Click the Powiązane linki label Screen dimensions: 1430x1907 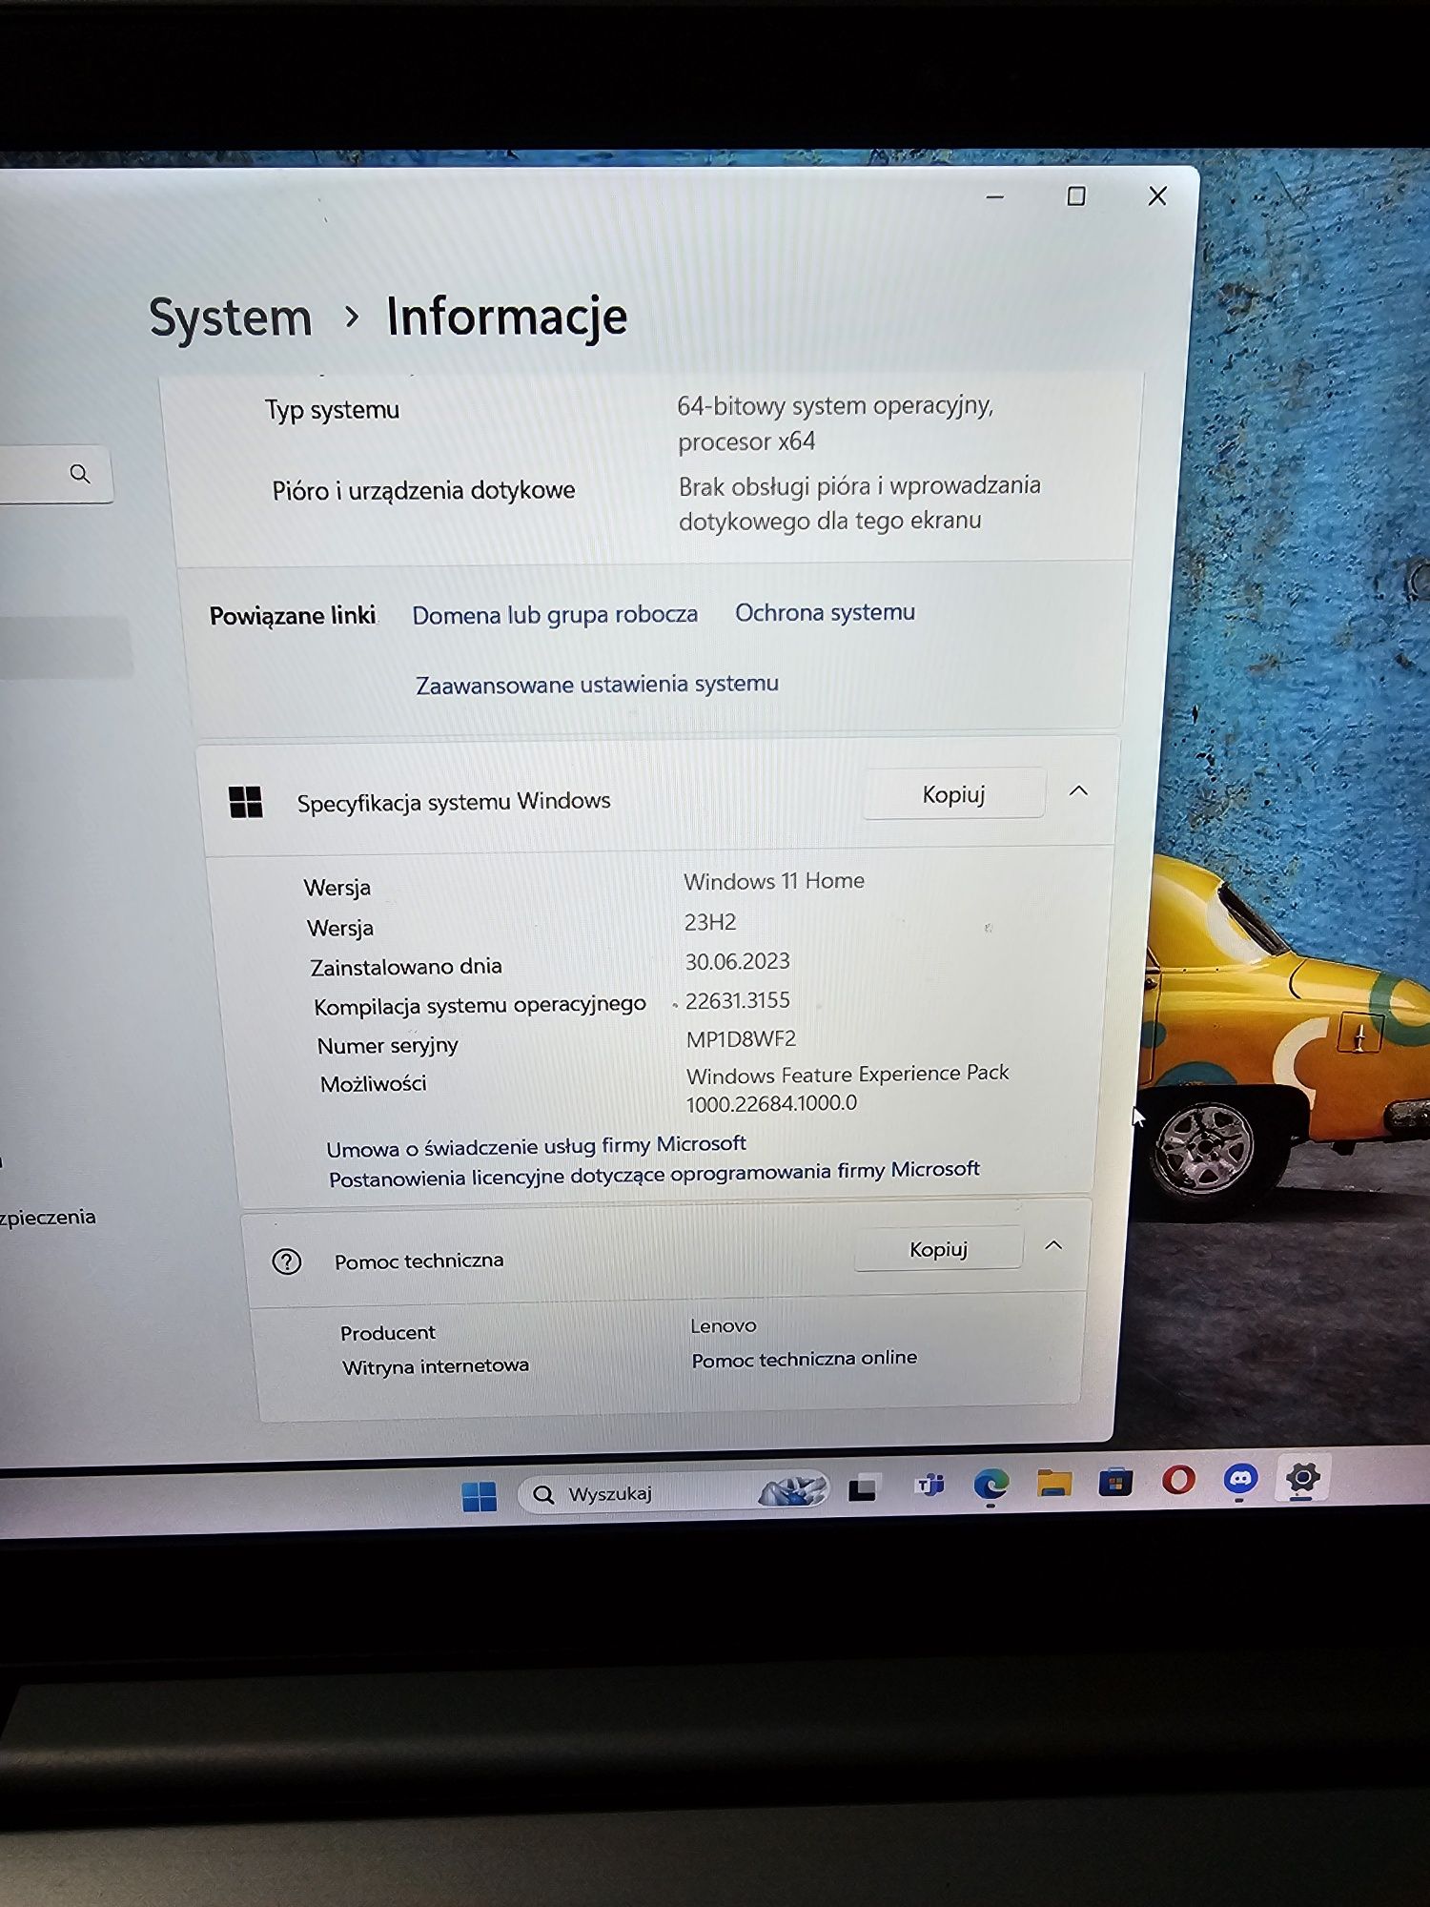[293, 616]
